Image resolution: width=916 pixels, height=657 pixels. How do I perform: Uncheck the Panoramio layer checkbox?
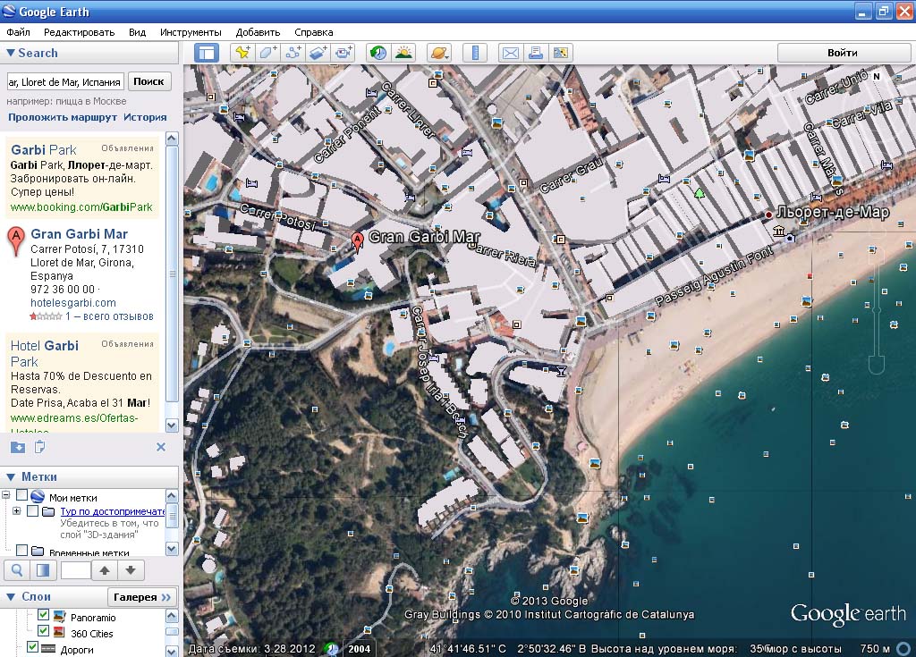[x=43, y=615]
